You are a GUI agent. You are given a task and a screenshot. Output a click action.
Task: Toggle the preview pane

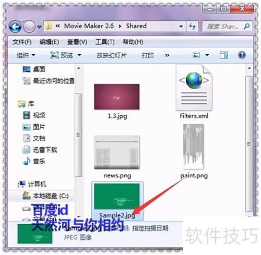(224, 55)
